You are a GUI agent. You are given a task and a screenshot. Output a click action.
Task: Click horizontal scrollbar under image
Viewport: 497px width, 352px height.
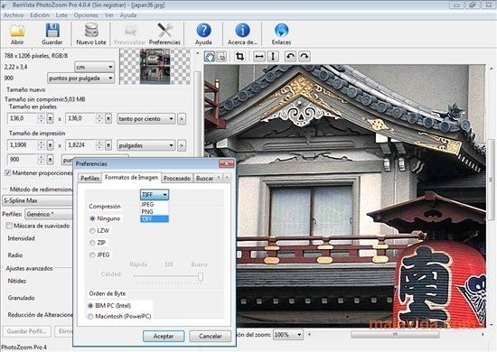pos(395,334)
